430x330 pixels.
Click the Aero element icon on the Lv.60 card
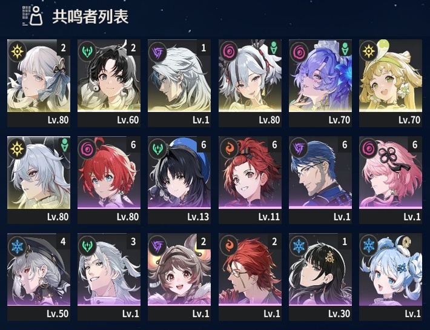[87, 51]
